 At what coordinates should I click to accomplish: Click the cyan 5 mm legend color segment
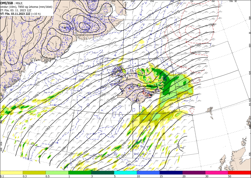(125, 172)
